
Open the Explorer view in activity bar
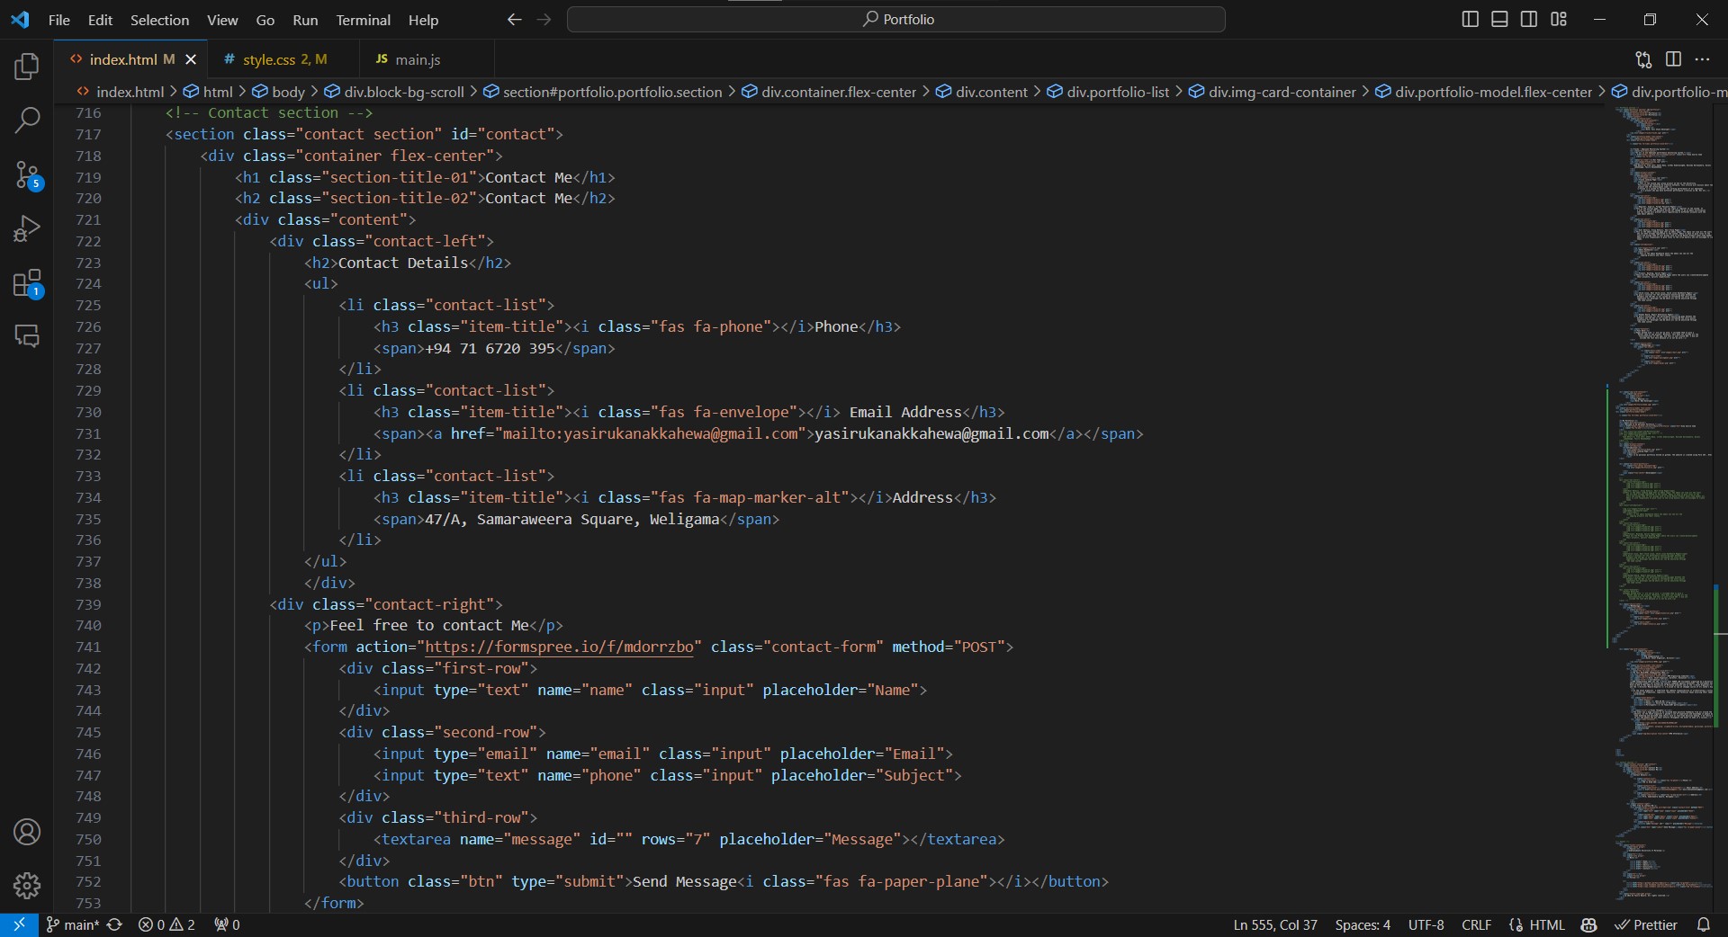tap(27, 67)
